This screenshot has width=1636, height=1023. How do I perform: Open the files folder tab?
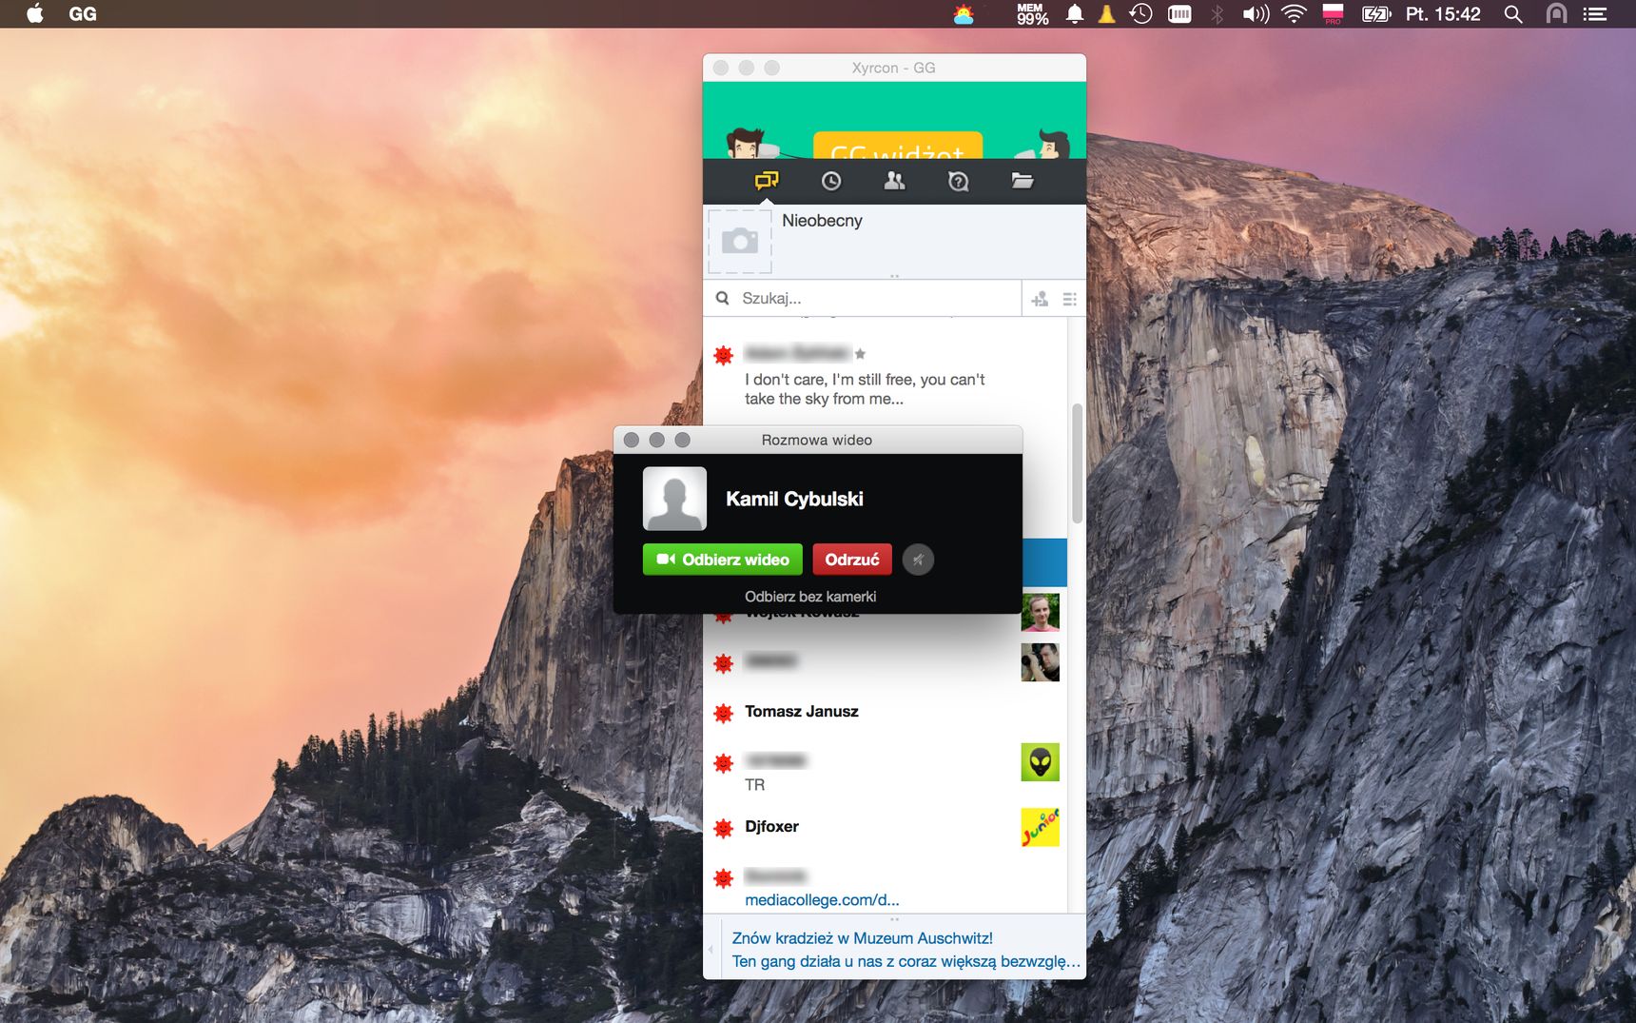click(x=1022, y=181)
